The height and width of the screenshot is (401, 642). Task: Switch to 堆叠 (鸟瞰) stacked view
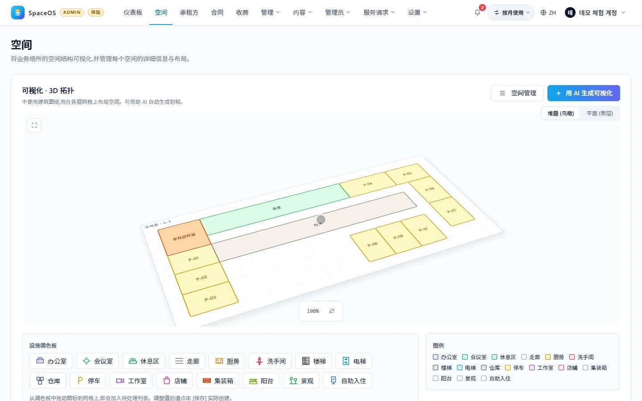click(561, 114)
